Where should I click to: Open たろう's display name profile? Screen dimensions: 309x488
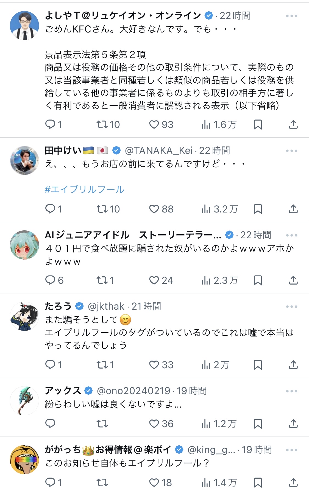[x=58, y=306]
